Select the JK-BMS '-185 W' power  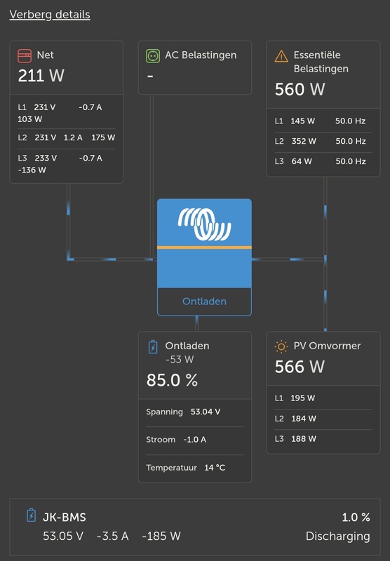click(x=161, y=536)
